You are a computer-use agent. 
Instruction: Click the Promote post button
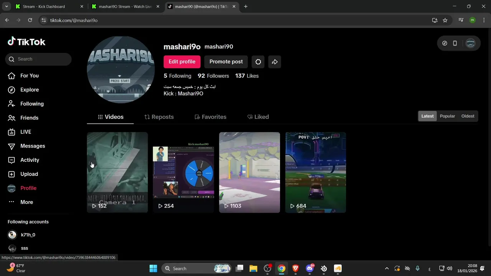(x=226, y=62)
